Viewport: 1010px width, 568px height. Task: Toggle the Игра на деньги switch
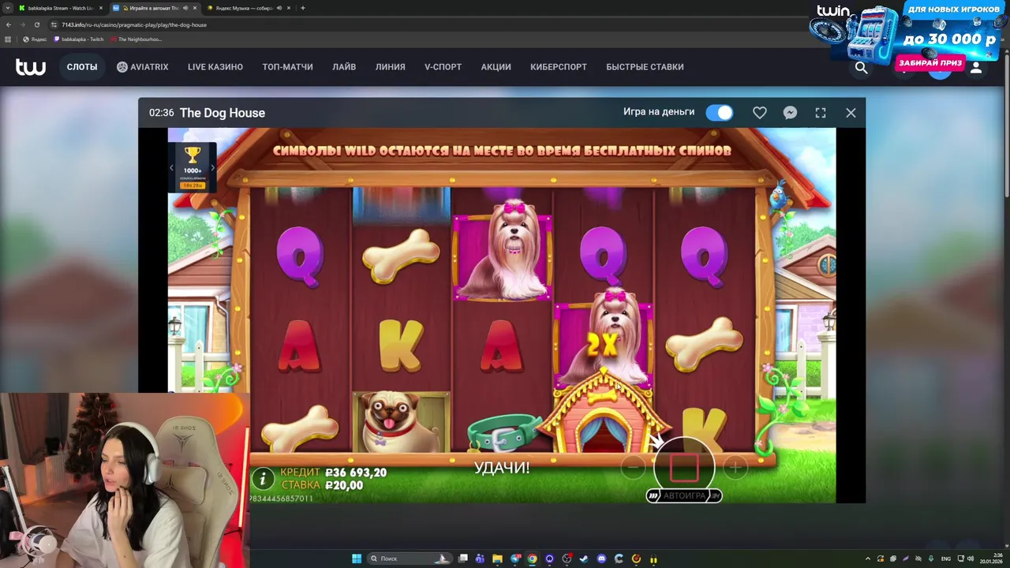(x=719, y=113)
